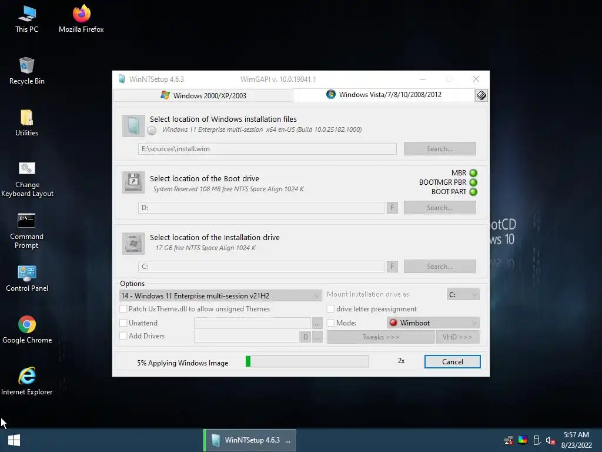Click the Applying Windows Image progress bar
This screenshot has width=602, height=452.
point(307,361)
